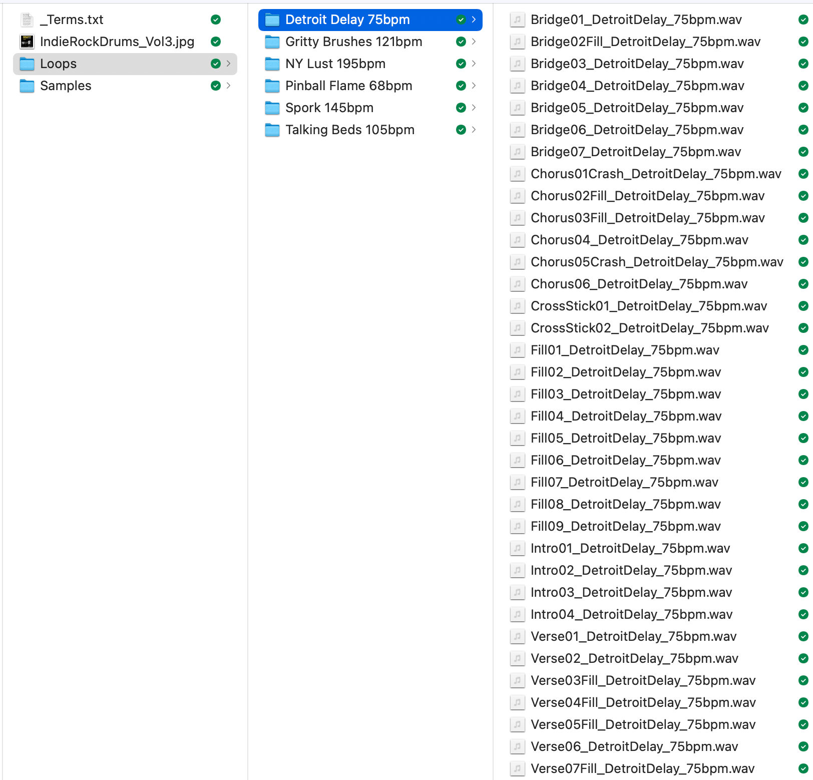
Task: Click the IndieRockDrums_Vol3.jpg image thumbnail
Action: pos(27,42)
